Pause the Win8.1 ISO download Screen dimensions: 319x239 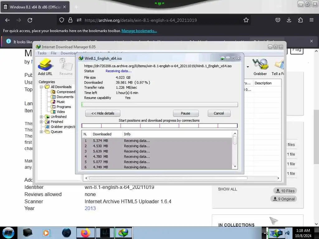[x=186, y=113]
